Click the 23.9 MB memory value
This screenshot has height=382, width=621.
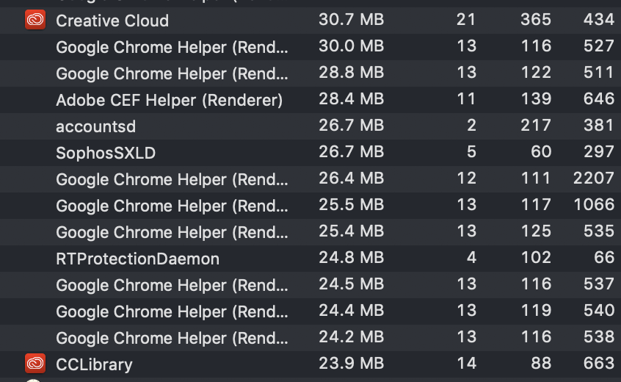coord(352,363)
